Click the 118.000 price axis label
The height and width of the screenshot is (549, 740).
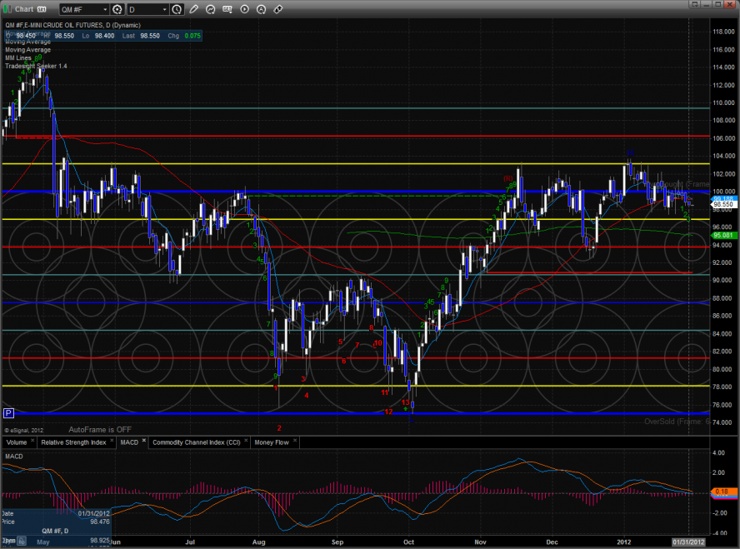723,32
